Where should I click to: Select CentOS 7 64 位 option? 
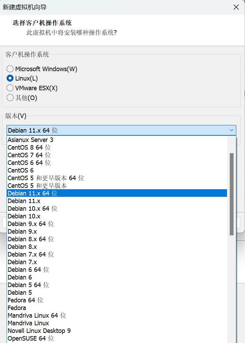pyautogui.click(x=117, y=155)
